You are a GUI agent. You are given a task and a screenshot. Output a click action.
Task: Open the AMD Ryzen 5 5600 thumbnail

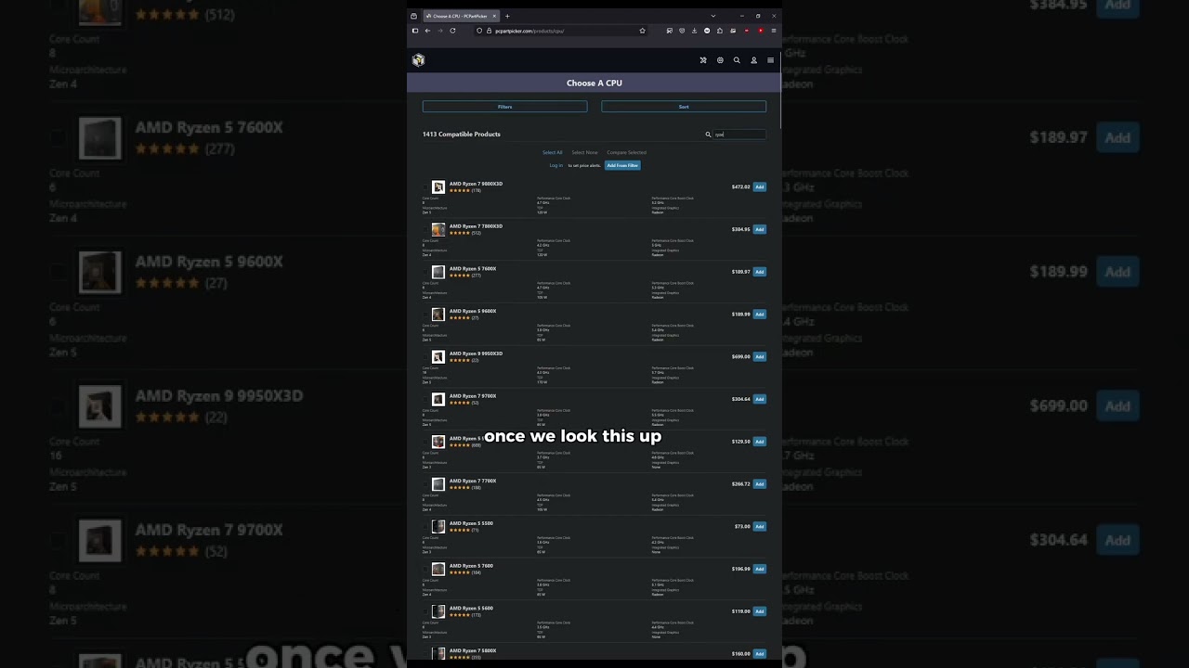(438, 611)
